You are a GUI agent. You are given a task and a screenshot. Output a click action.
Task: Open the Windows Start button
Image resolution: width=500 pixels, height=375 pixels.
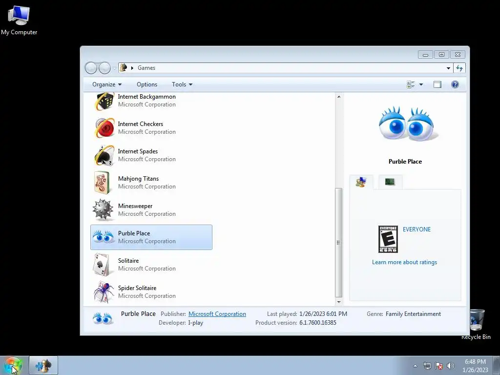(13, 365)
